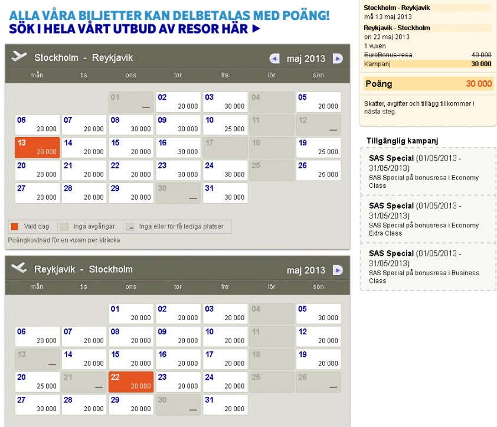Screen dimensions: 497x427
Task: Click the Kampanj 30 000 summary row
Action: [x=427, y=64]
